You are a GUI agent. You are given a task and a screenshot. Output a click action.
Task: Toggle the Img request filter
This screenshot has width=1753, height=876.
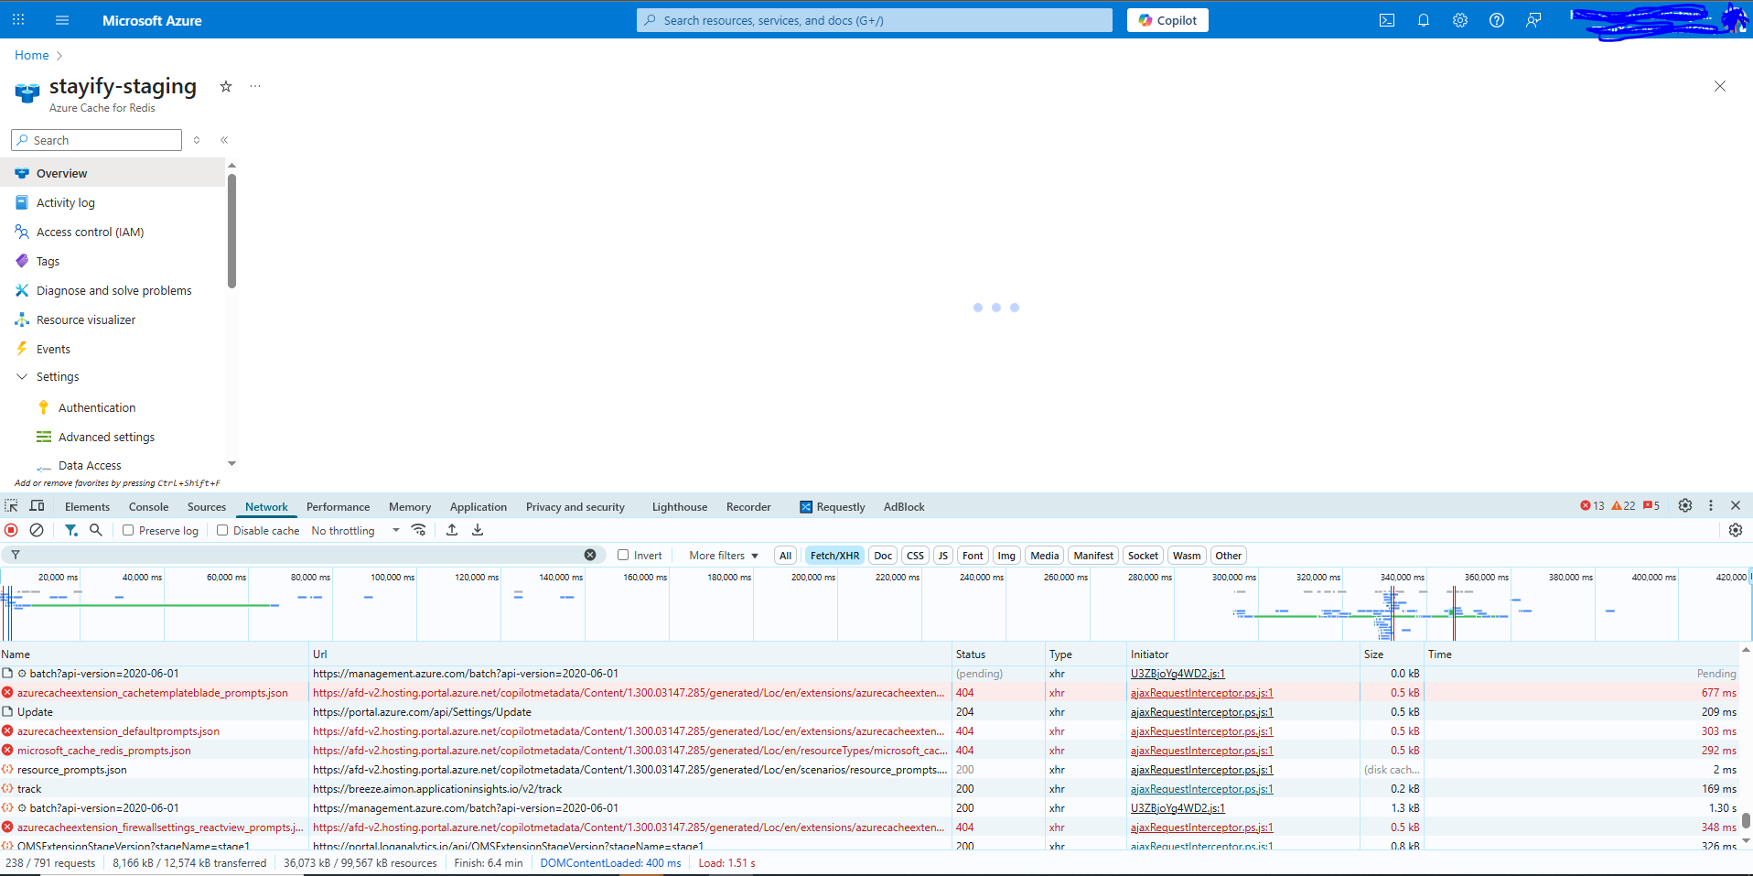[x=1006, y=556]
